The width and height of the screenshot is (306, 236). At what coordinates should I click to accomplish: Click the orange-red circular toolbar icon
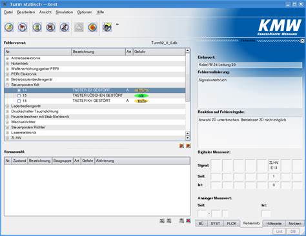92,27
